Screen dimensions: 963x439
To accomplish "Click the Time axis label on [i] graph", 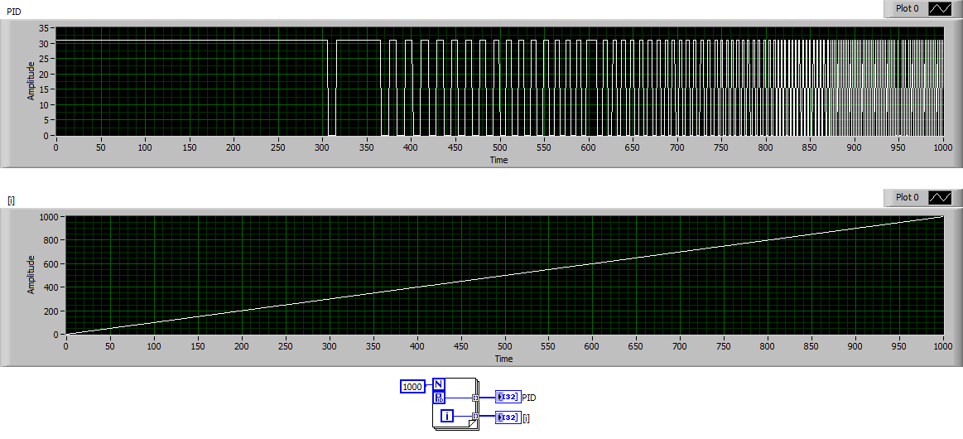I will click(503, 359).
